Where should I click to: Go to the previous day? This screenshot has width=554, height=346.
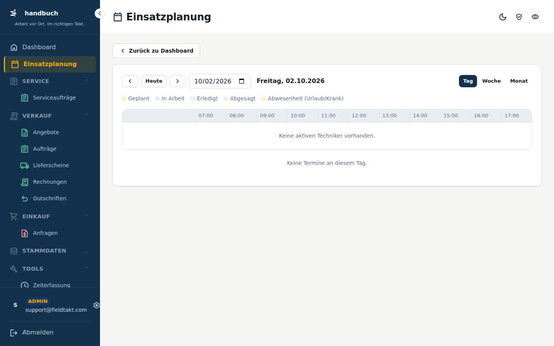coord(130,81)
